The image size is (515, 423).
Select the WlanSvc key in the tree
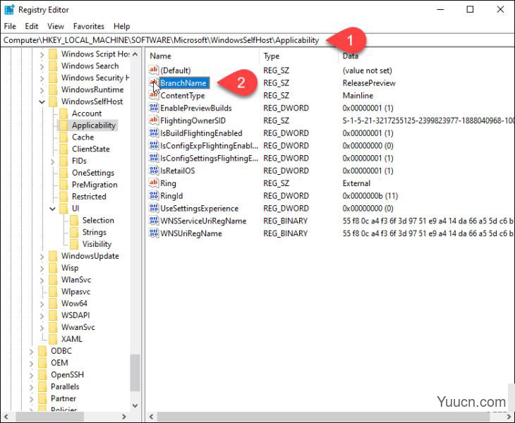(x=76, y=280)
